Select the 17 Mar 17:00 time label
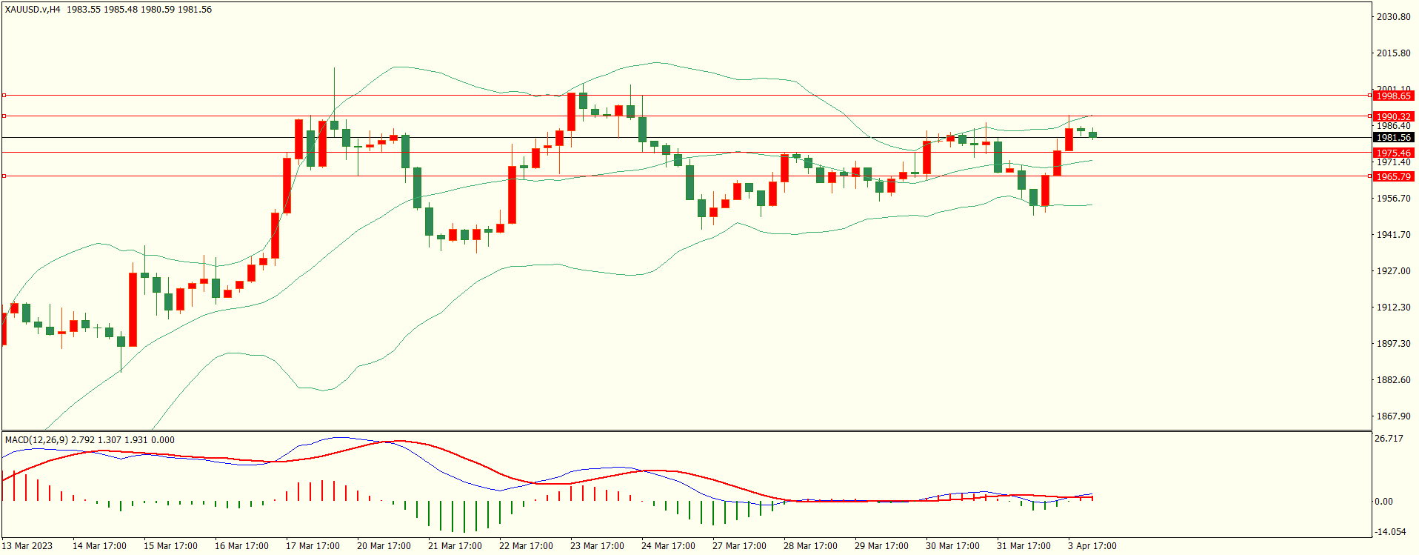This screenshot has height=555, width=1419. (x=313, y=545)
